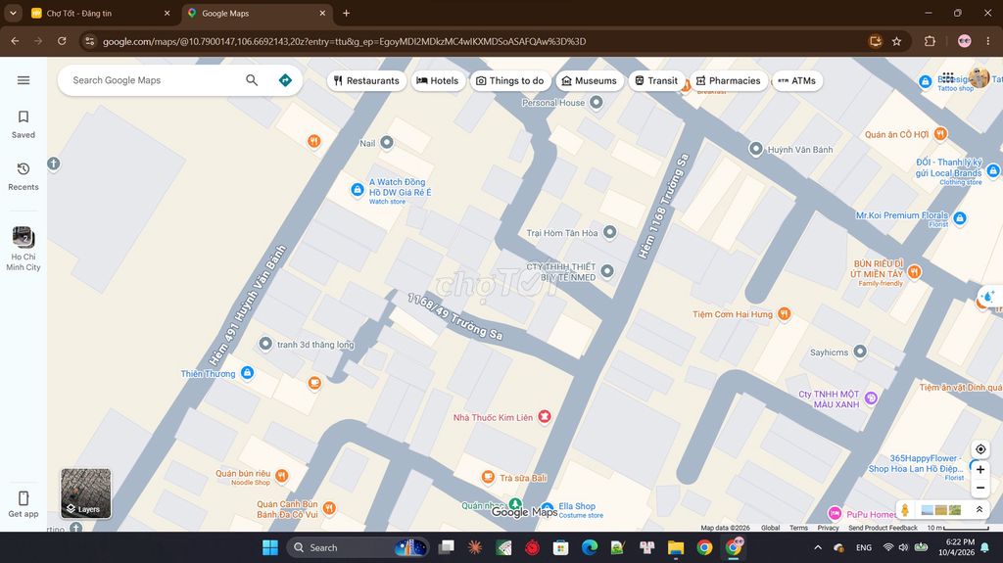Click BÚN RIÊU DÌ ÚT MIỀN TÂY pin
Image resolution: width=1003 pixels, height=563 pixels.
(x=915, y=272)
